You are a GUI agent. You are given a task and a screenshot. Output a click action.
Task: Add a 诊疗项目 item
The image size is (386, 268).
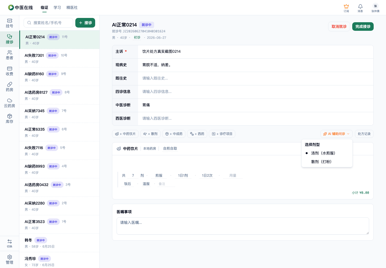click(x=222, y=134)
